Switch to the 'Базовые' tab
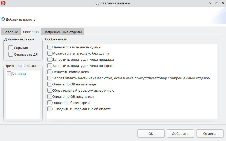Viewport: 226px width, 141px height. pyautogui.click(x=11, y=32)
